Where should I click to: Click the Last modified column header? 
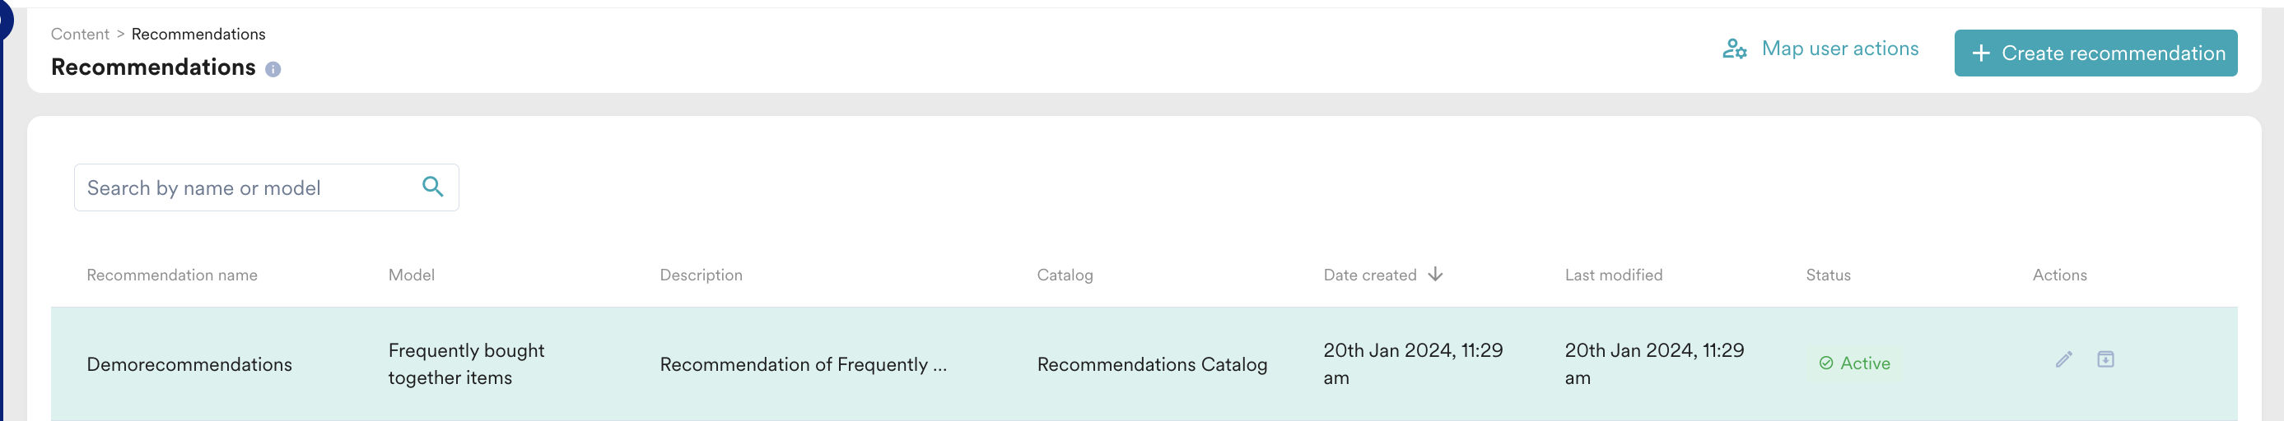1614,275
